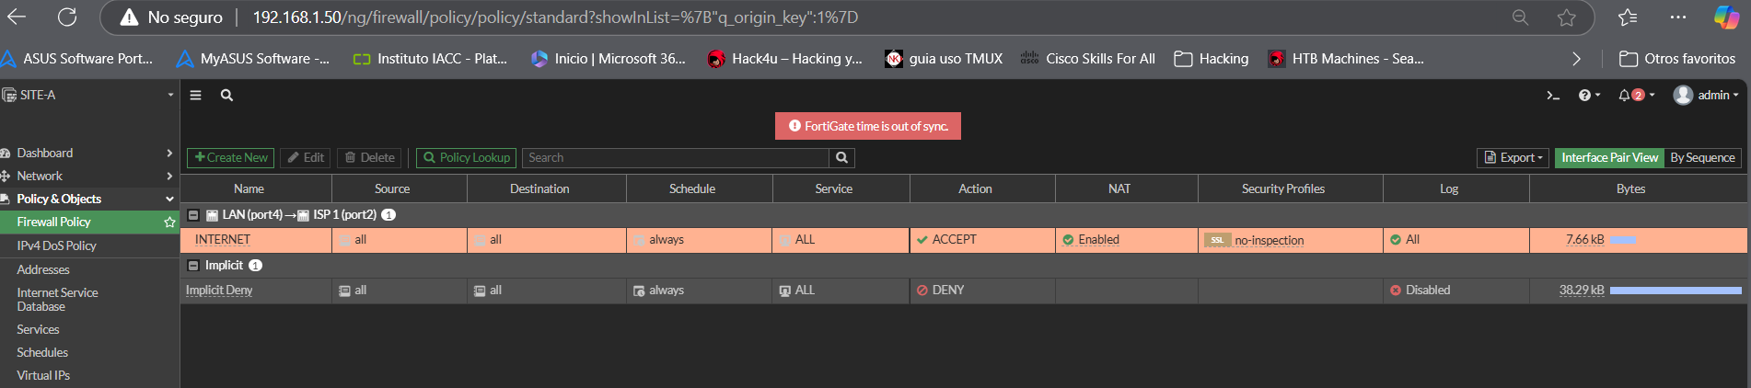Collapse the LAN (port4) to ISP 1 section
The image size is (1751, 388).
tap(193, 215)
